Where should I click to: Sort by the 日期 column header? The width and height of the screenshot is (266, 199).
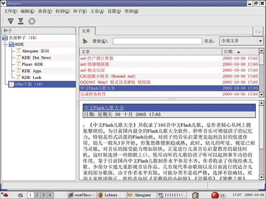(240, 52)
